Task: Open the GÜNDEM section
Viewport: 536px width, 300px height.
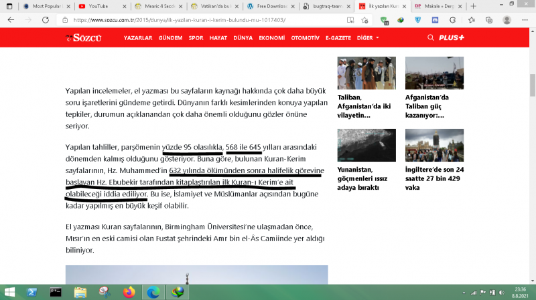Action: pyautogui.click(x=170, y=38)
